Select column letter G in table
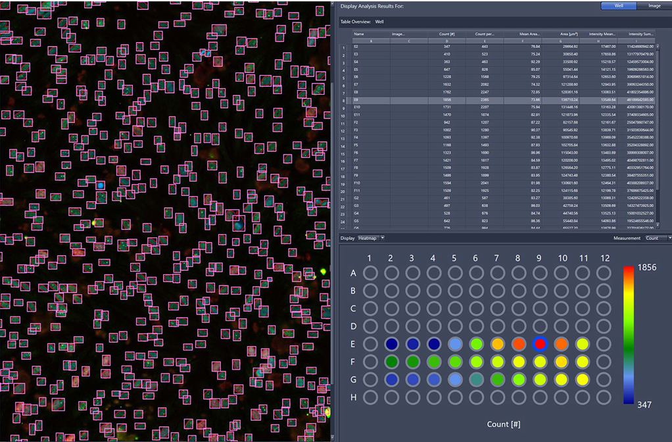Image resolution: width=672 pixels, height=442 pixels. tap(561, 41)
